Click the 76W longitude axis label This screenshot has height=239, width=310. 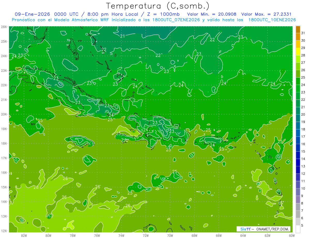click(x=97, y=235)
